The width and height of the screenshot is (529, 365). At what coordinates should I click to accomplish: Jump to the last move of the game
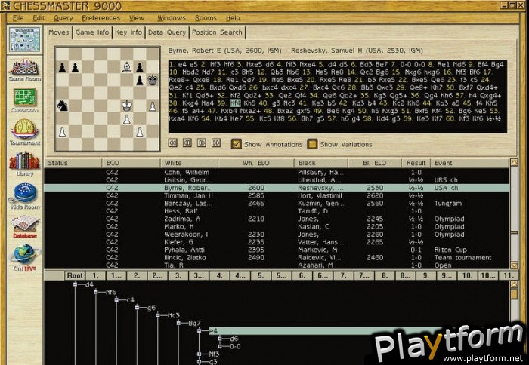pyautogui.click(x=216, y=143)
